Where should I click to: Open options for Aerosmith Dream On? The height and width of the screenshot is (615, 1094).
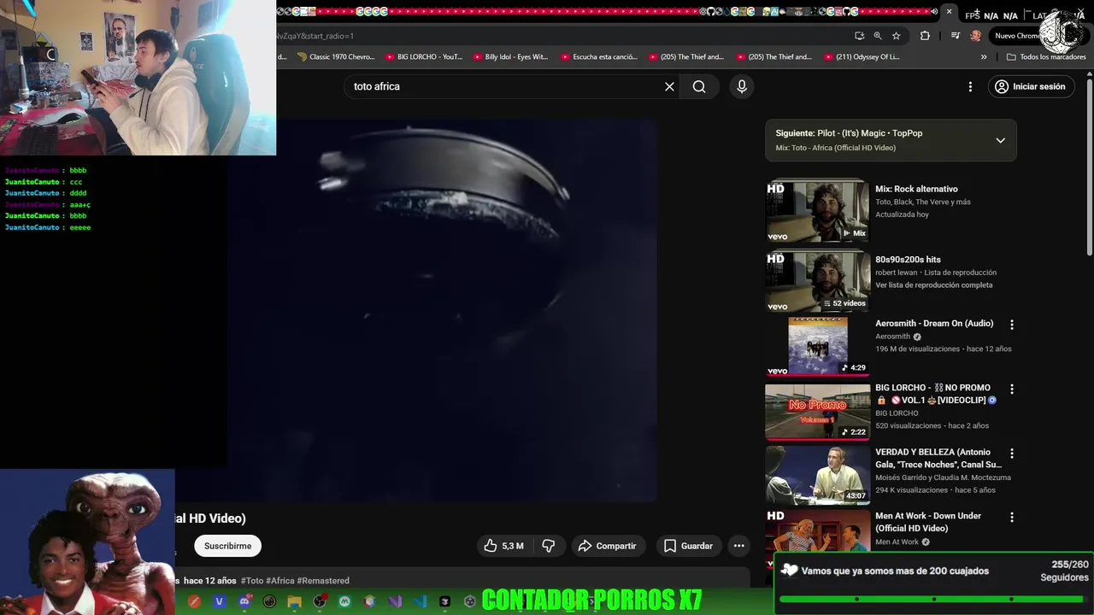click(x=1012, y=325)
